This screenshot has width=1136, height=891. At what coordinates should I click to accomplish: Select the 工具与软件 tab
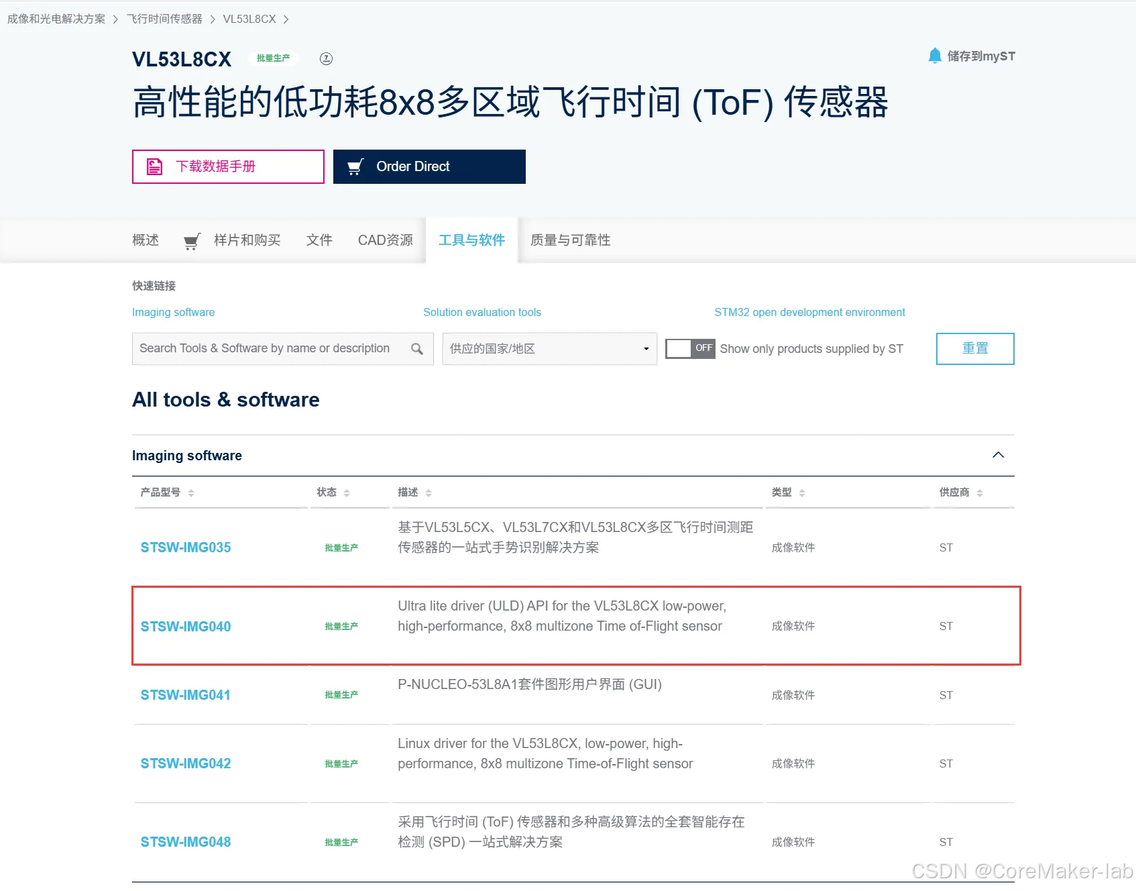471,240
